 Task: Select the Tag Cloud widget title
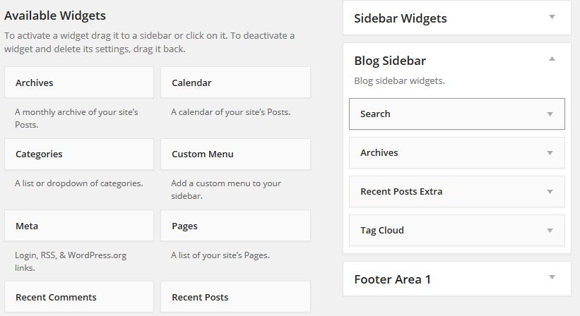[381, 231]
